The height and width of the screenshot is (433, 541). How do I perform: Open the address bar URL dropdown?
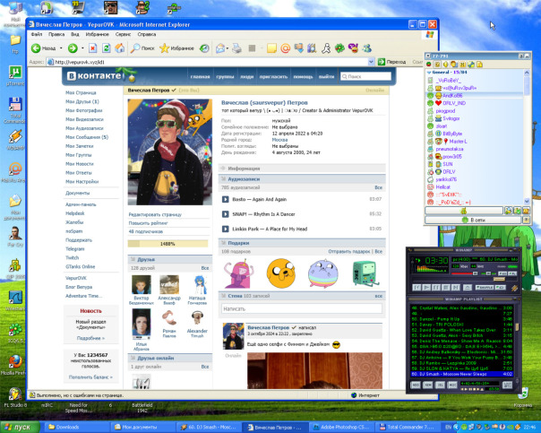coord(371,62)
